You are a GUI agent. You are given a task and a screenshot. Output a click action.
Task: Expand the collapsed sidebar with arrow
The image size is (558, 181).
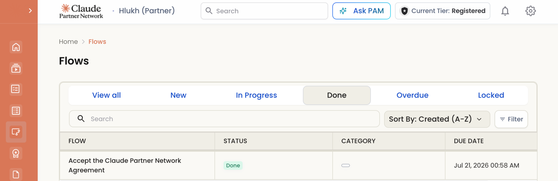[x=30, y=11]
